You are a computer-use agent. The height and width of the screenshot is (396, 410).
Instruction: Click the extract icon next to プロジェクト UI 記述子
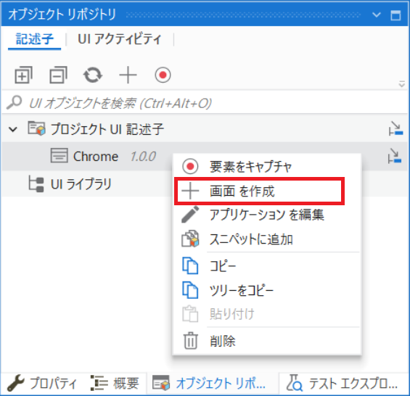coord(395,128)
